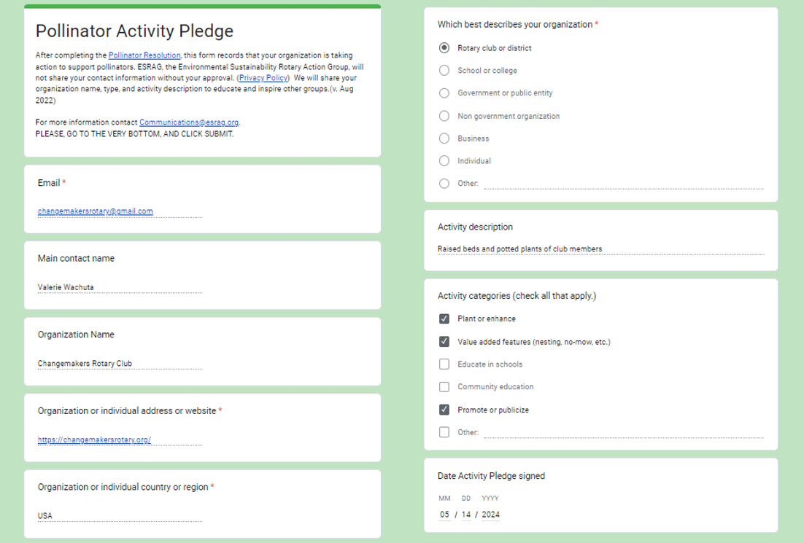Uncheck "Promote or publicize" category

pos(444,409)
